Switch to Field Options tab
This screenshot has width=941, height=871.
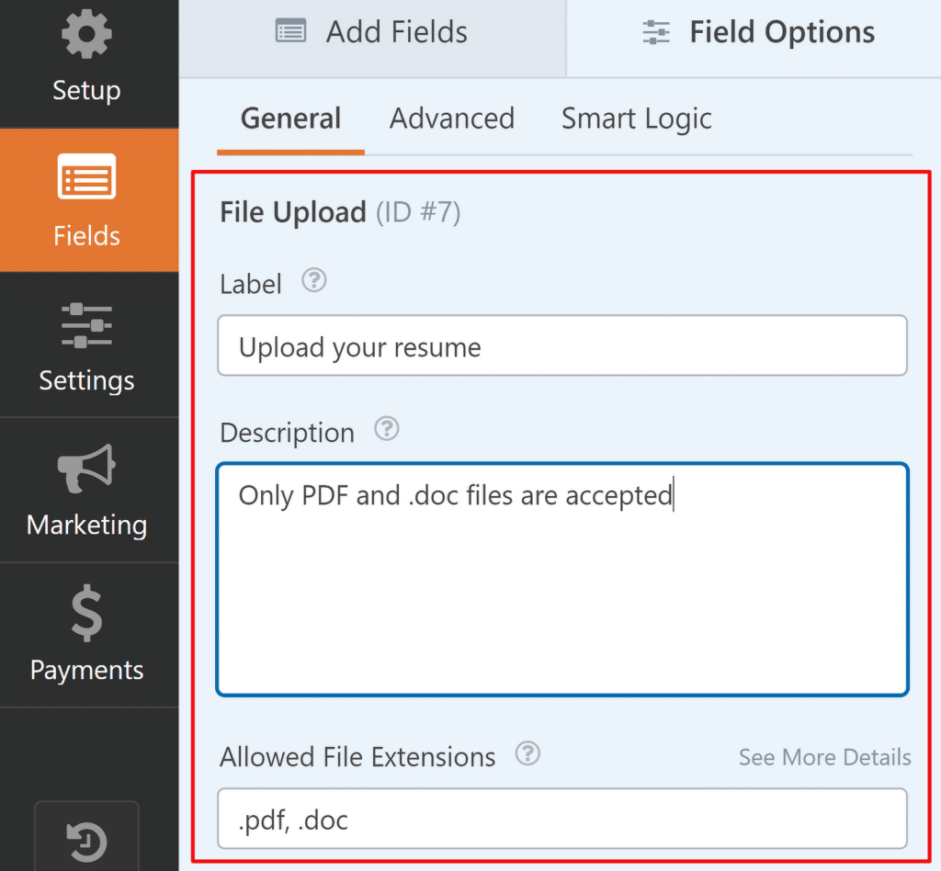point(754,39)
